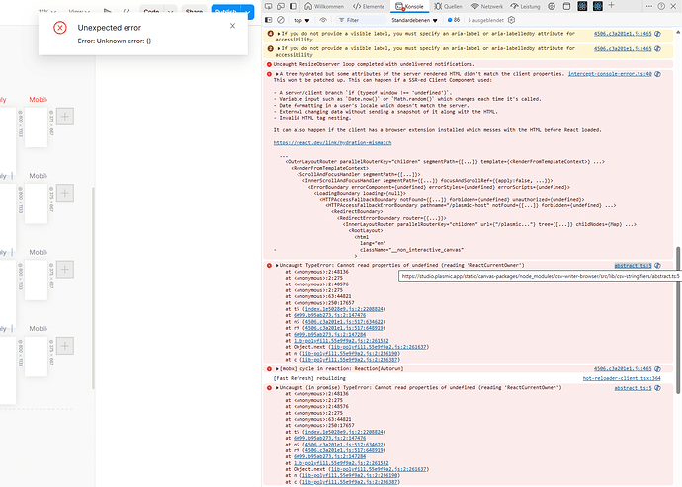Image resolution: width=682 pixels, height=487 pixels.
Task: Click AI explain icon beside second warning
Action: (657, 48)
